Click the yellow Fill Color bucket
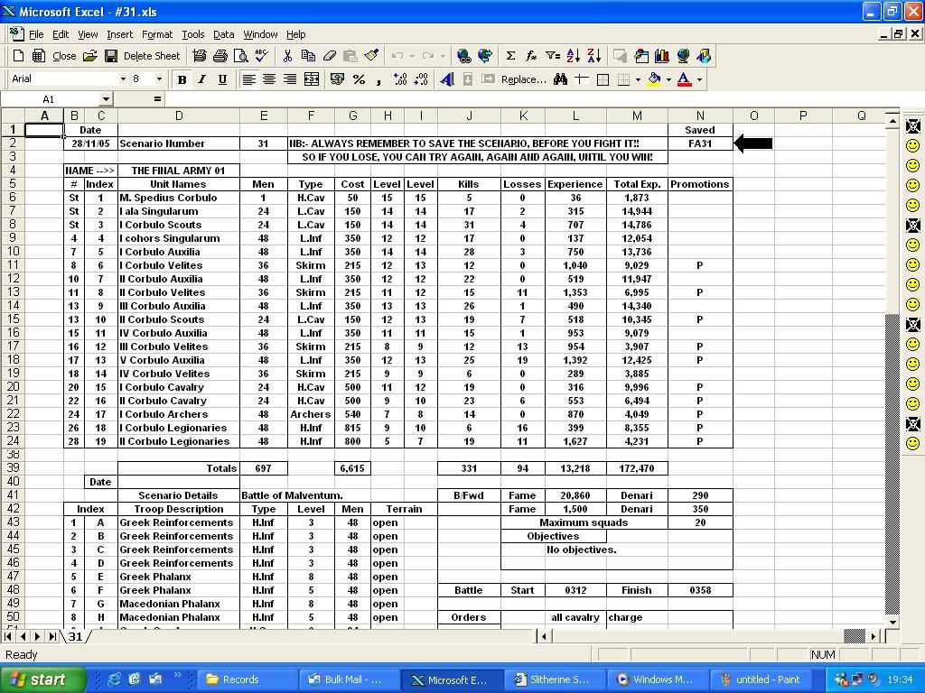Viewport: 925px width, 693px height. tap(654, 79)
